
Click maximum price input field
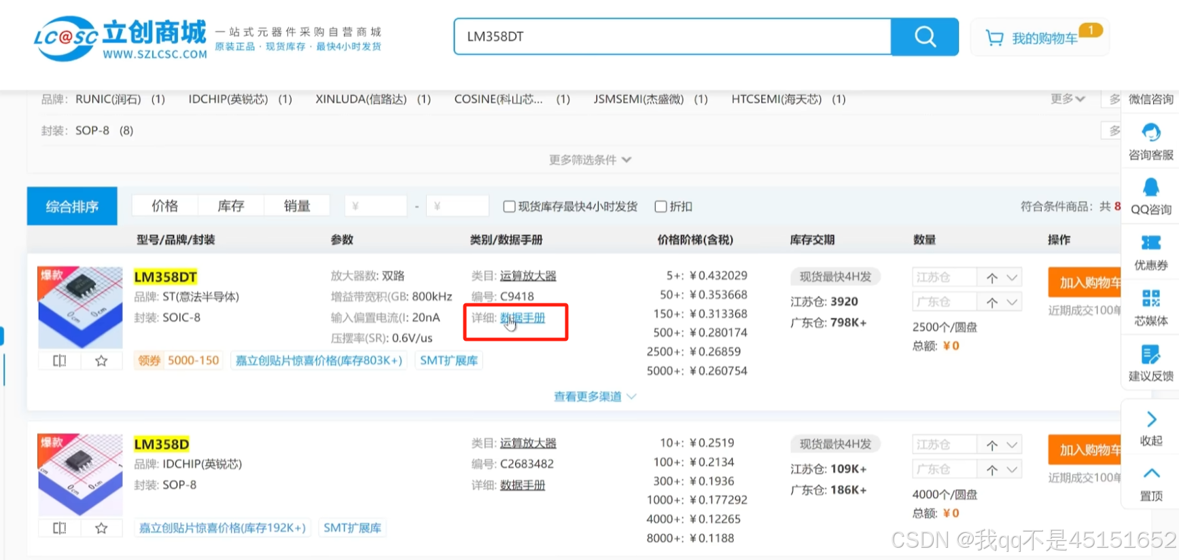(457, 206)
